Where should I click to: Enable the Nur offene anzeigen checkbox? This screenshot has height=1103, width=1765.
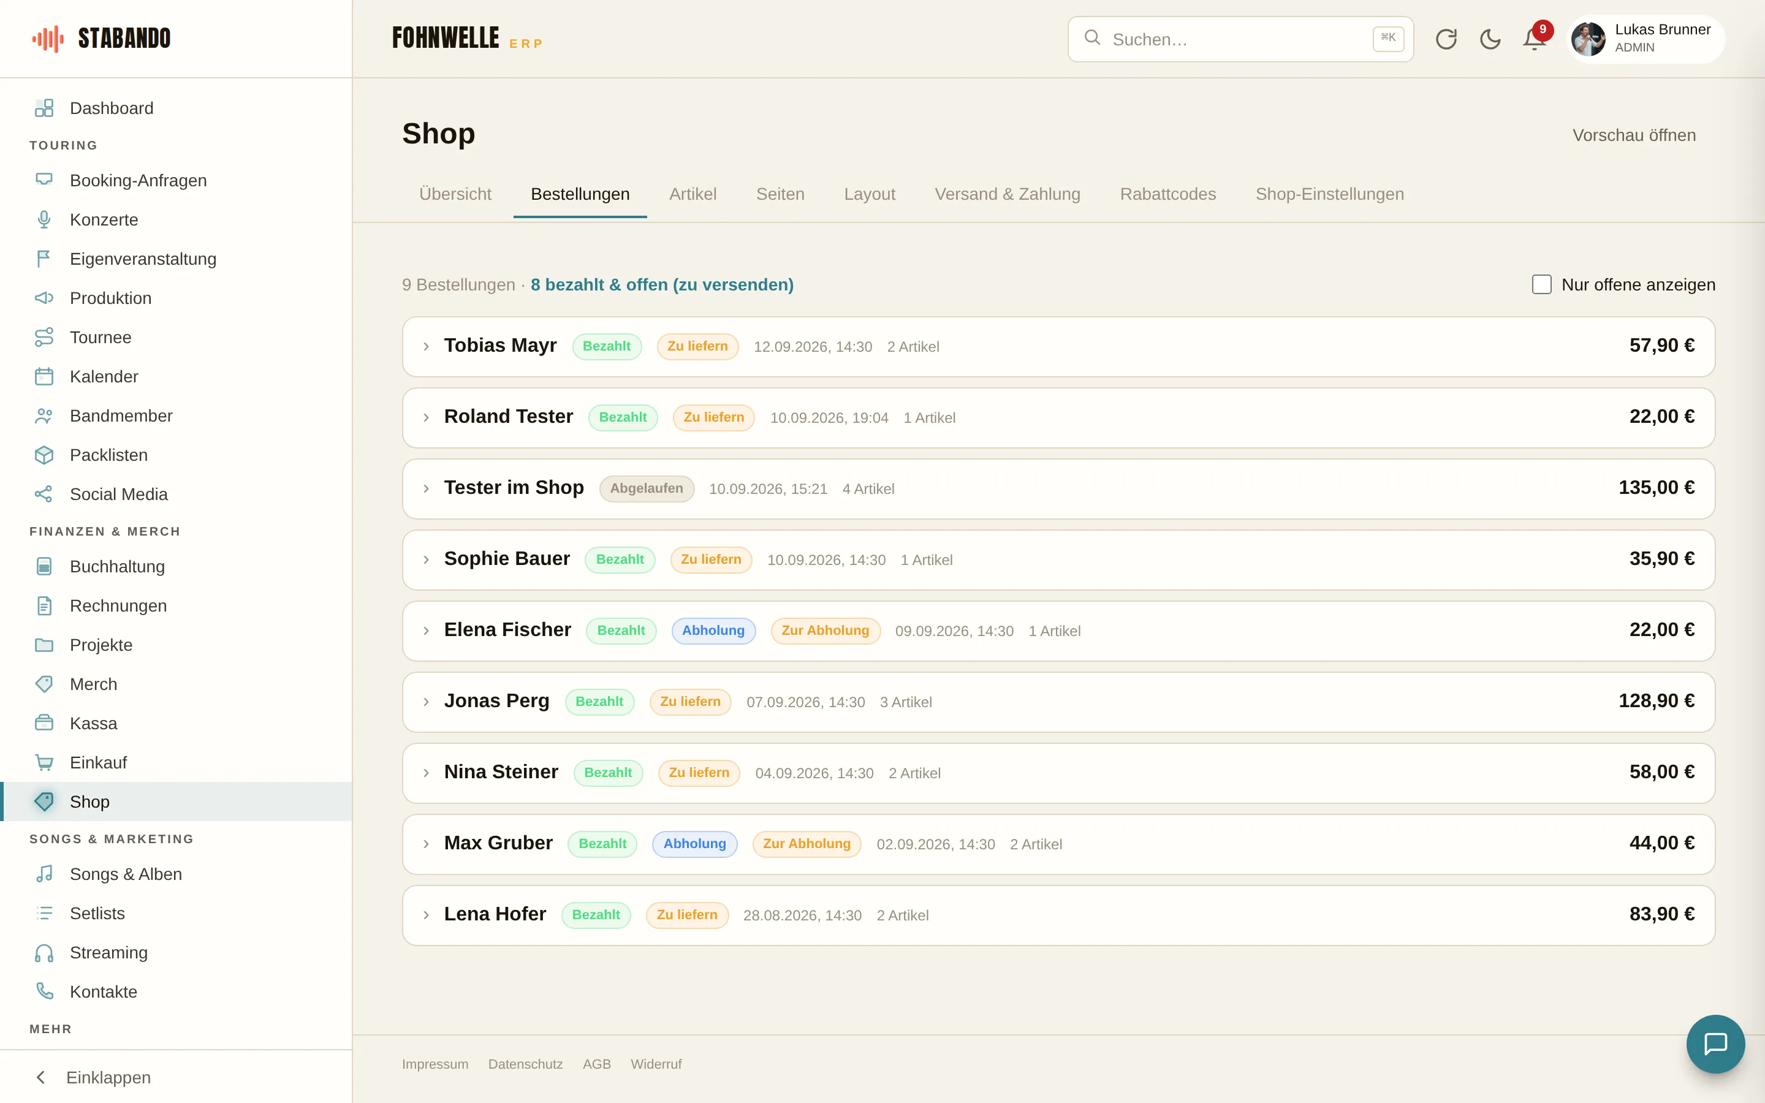click(x=1541, y=284)
